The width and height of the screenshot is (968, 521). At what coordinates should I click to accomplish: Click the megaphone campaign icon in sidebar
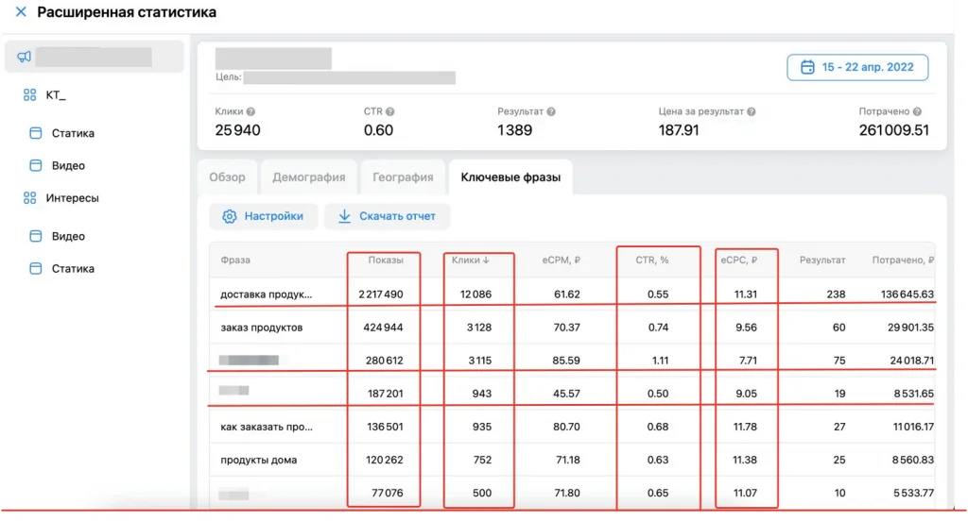(25, 57)
